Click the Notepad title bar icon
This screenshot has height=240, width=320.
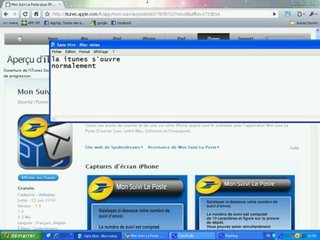coord(53,45)
